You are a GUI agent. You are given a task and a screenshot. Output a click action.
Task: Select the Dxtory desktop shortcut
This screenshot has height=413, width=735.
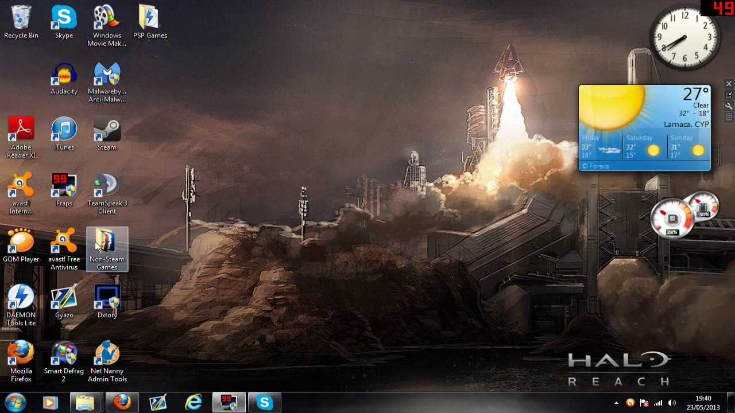tap(107, 302)
